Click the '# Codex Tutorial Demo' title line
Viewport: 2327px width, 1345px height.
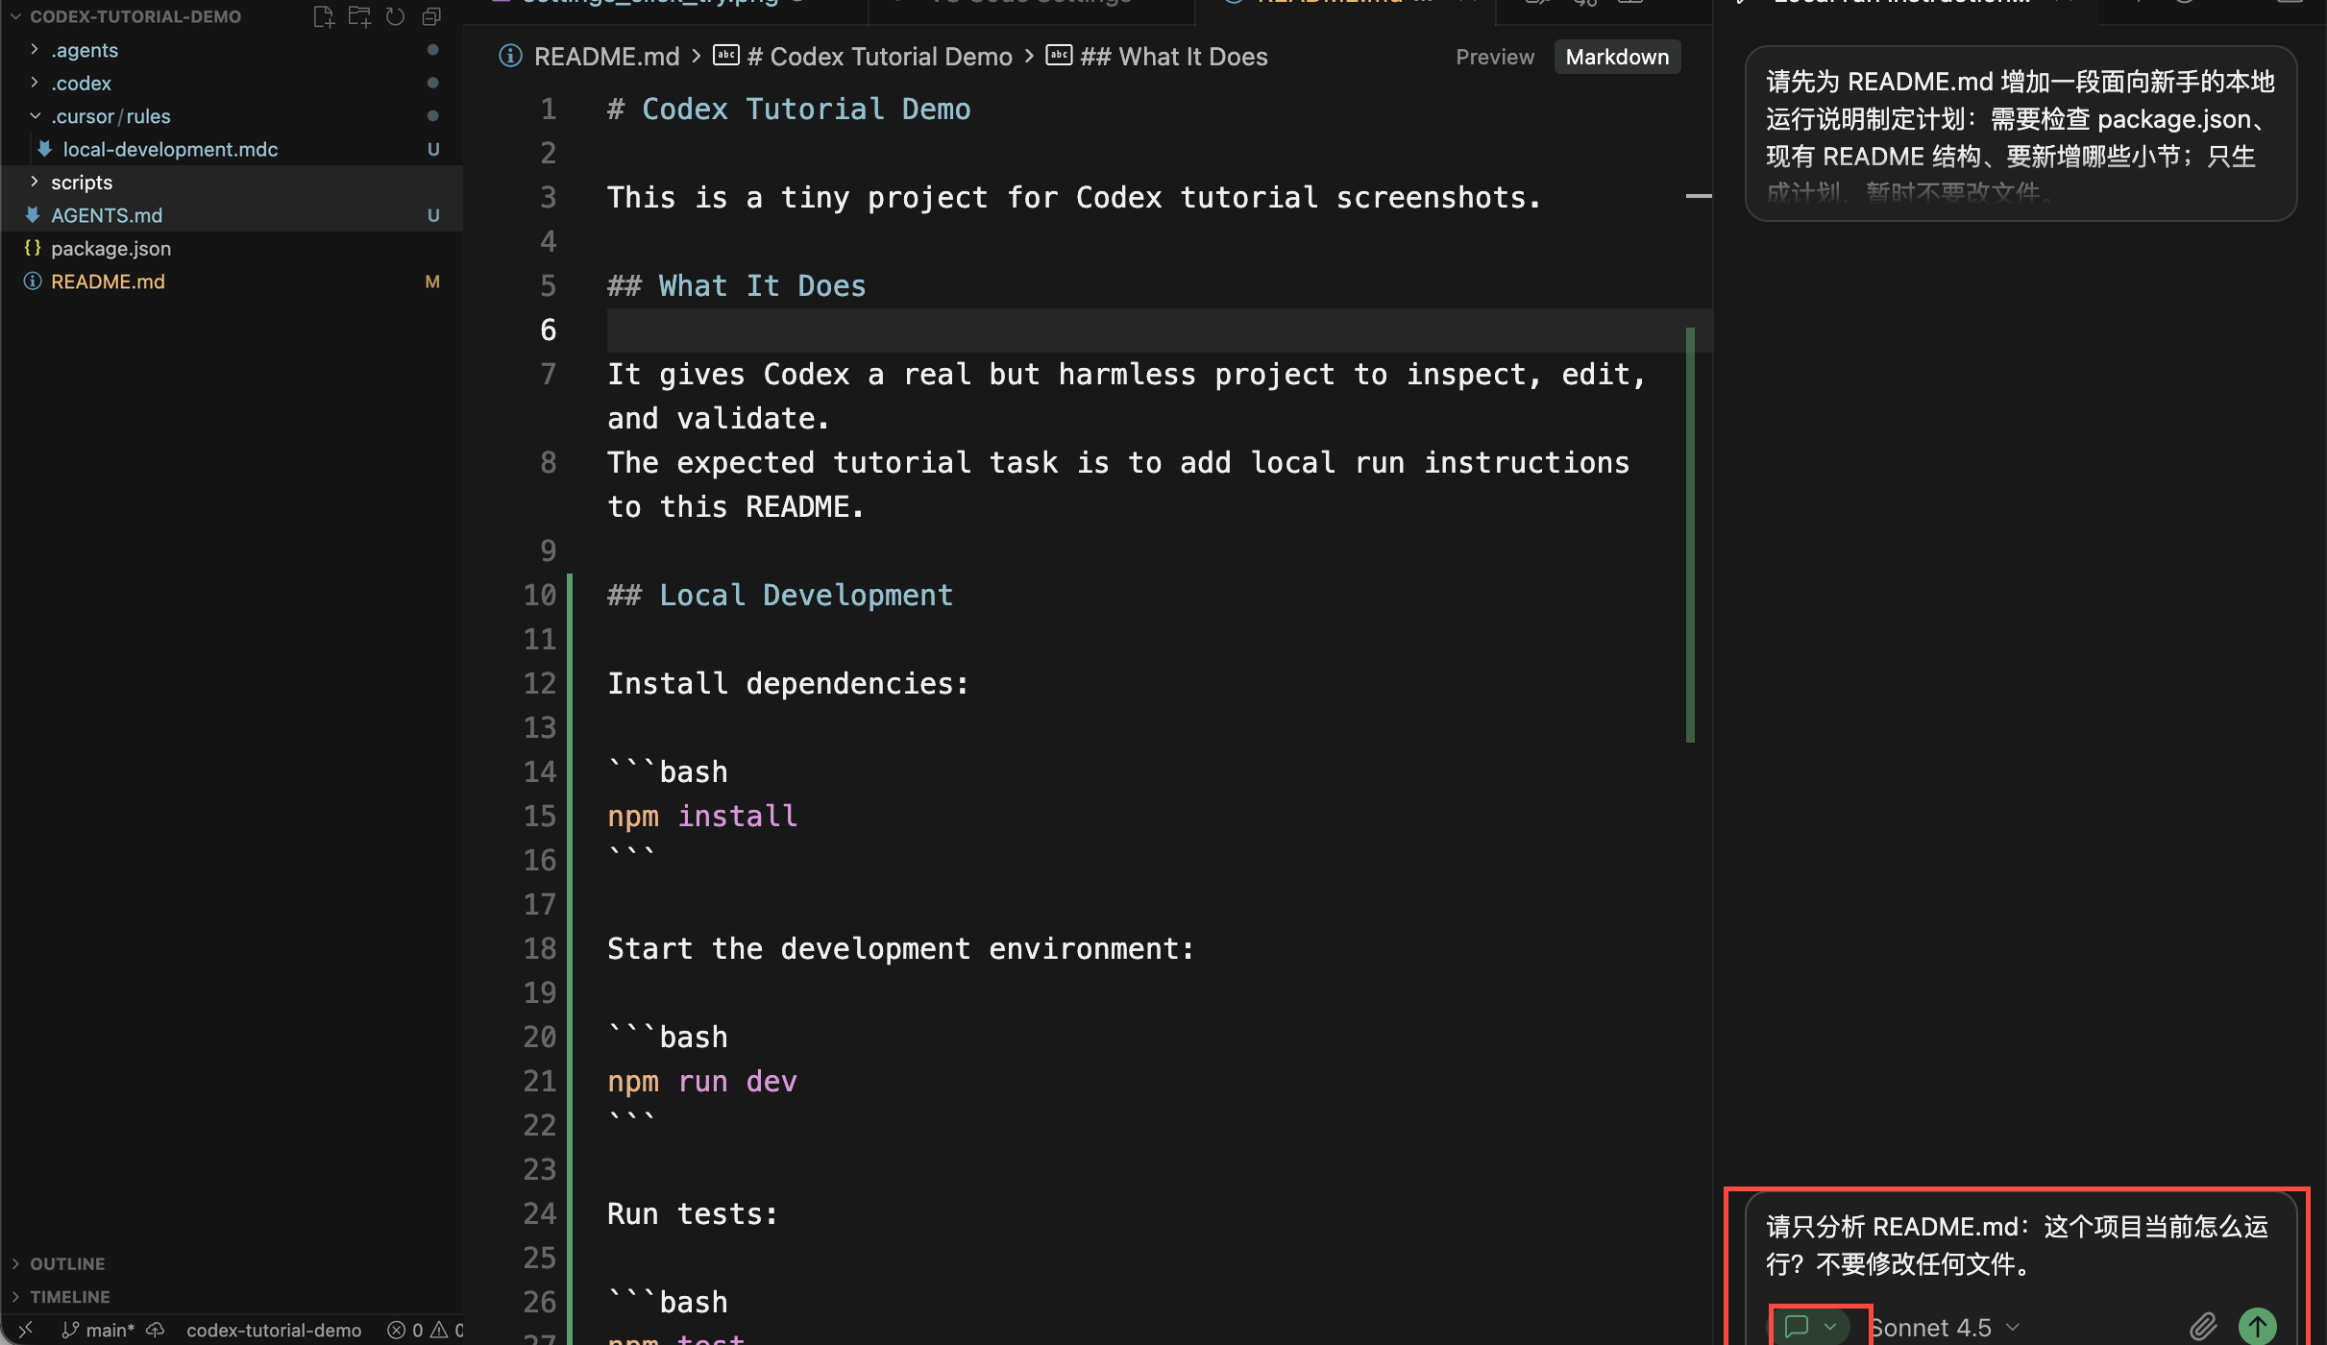(789, 109)
